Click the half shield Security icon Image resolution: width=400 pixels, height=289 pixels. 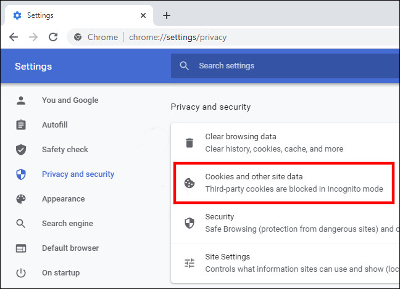(x=190, y=223)
